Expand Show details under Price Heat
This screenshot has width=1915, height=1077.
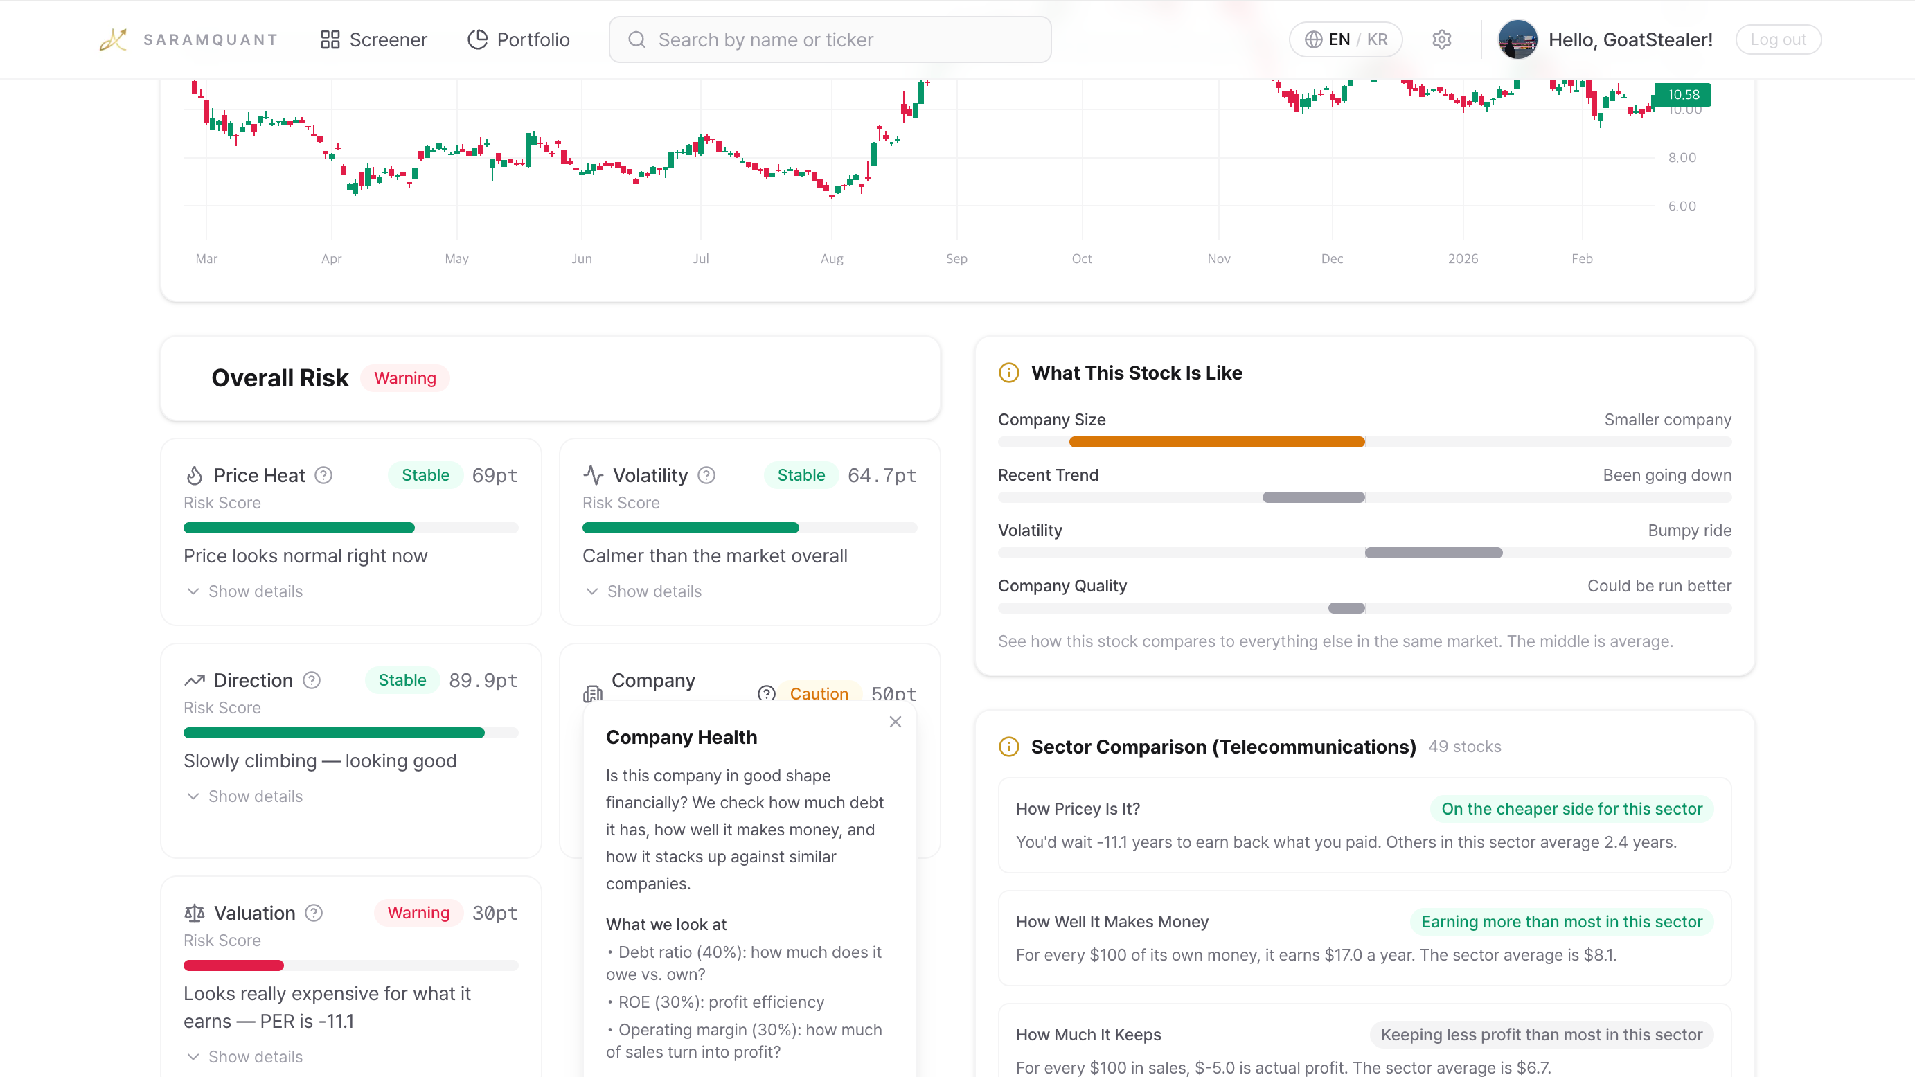[x=254, y=591]
